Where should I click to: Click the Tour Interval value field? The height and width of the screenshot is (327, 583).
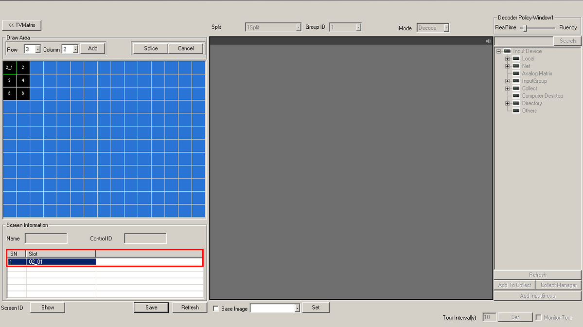[x=489, y=317]
